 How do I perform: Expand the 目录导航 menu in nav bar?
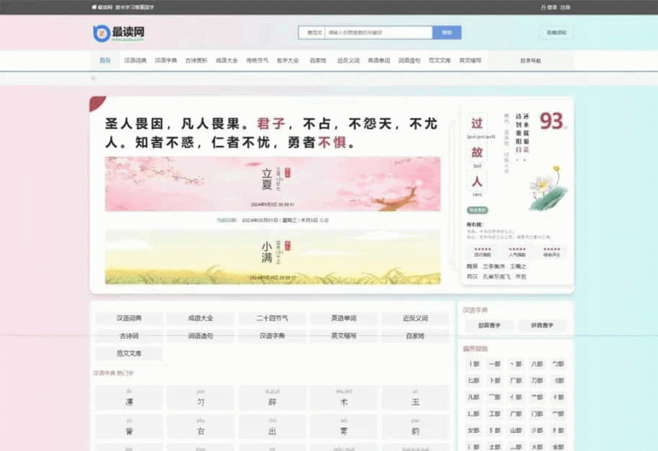coord(531,60)
